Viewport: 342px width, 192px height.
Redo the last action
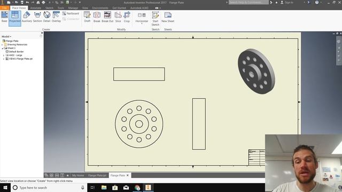[x=33, y=2]
